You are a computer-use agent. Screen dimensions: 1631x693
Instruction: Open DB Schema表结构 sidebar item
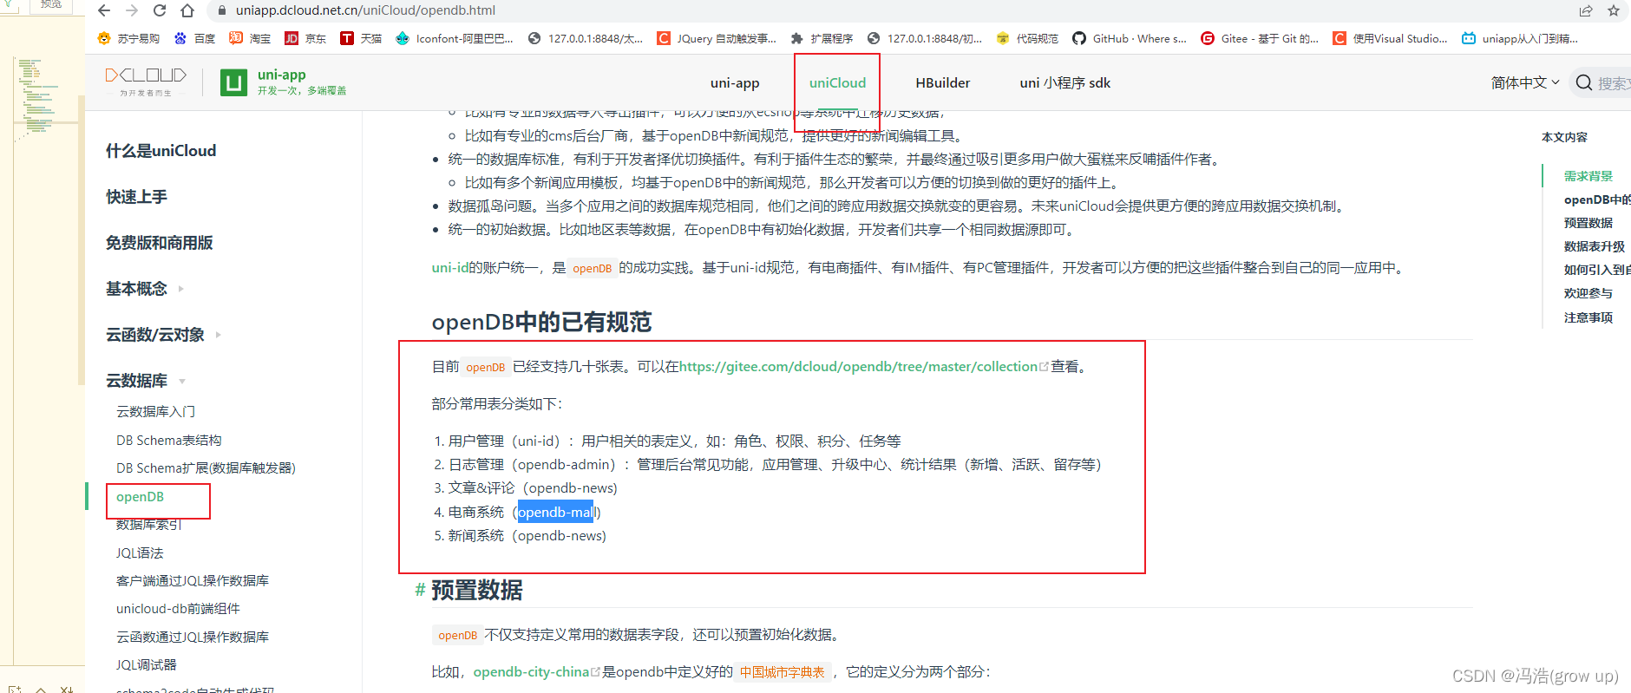coord(168,441)
